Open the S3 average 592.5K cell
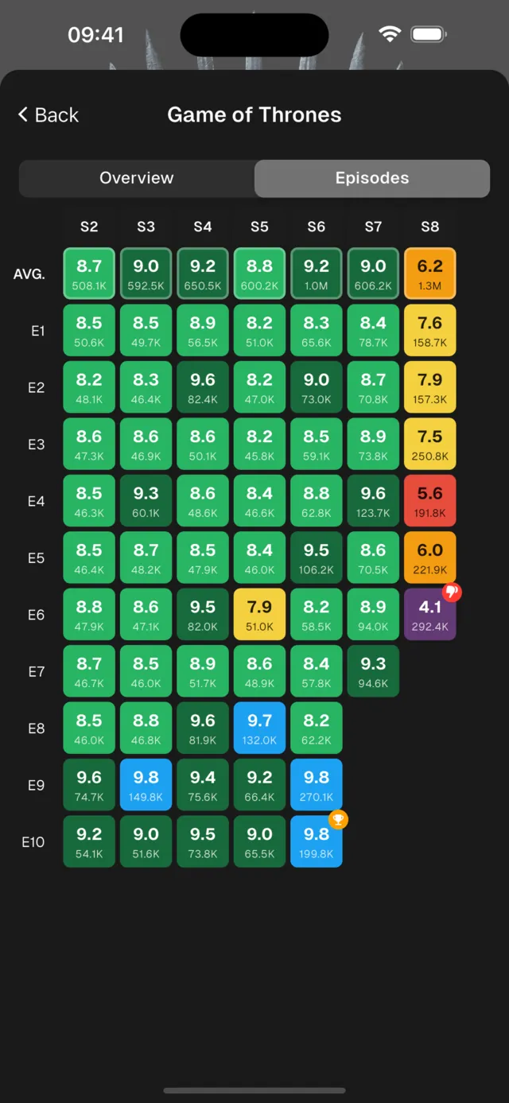Viewport: 509px width, 1103px height. tap(146, 274)
